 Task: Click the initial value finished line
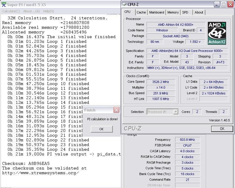62,37
